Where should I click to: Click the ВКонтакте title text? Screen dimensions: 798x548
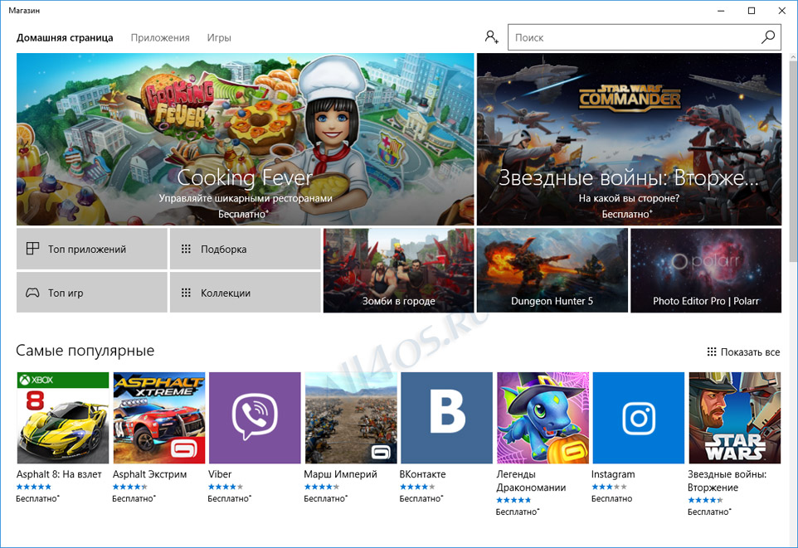click(422, 473)
